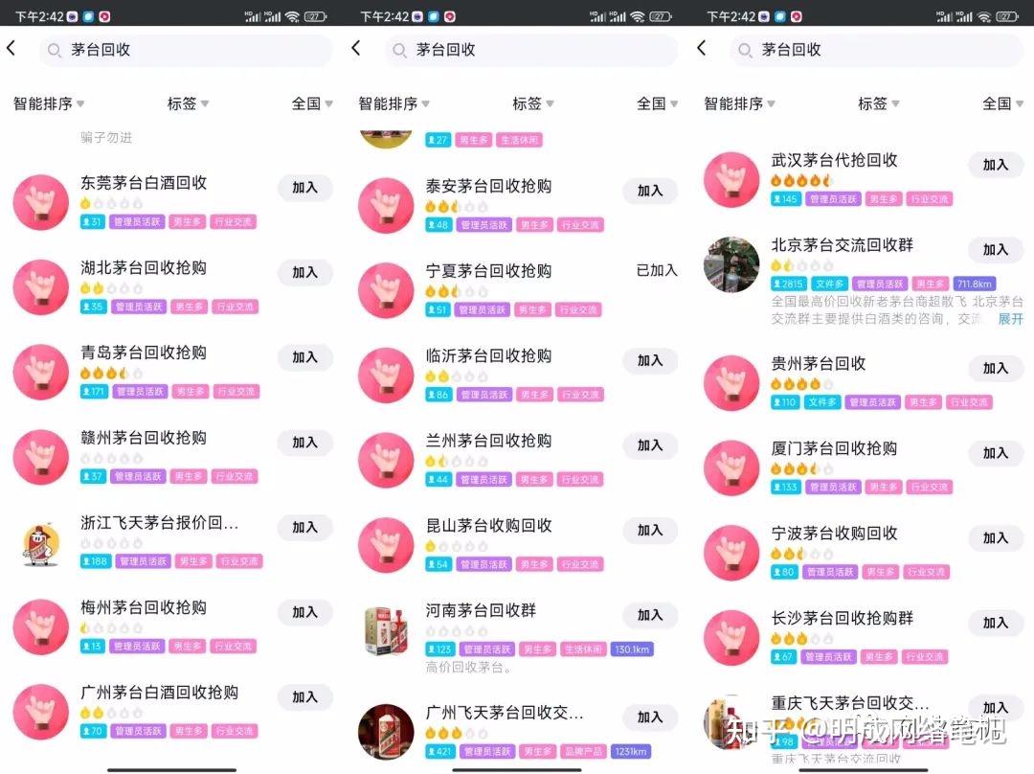The width and height of the screenshot is (1034, 774).
Task: Open avatar of 宁波茅台收购回收 group
Action: (731, 553)
